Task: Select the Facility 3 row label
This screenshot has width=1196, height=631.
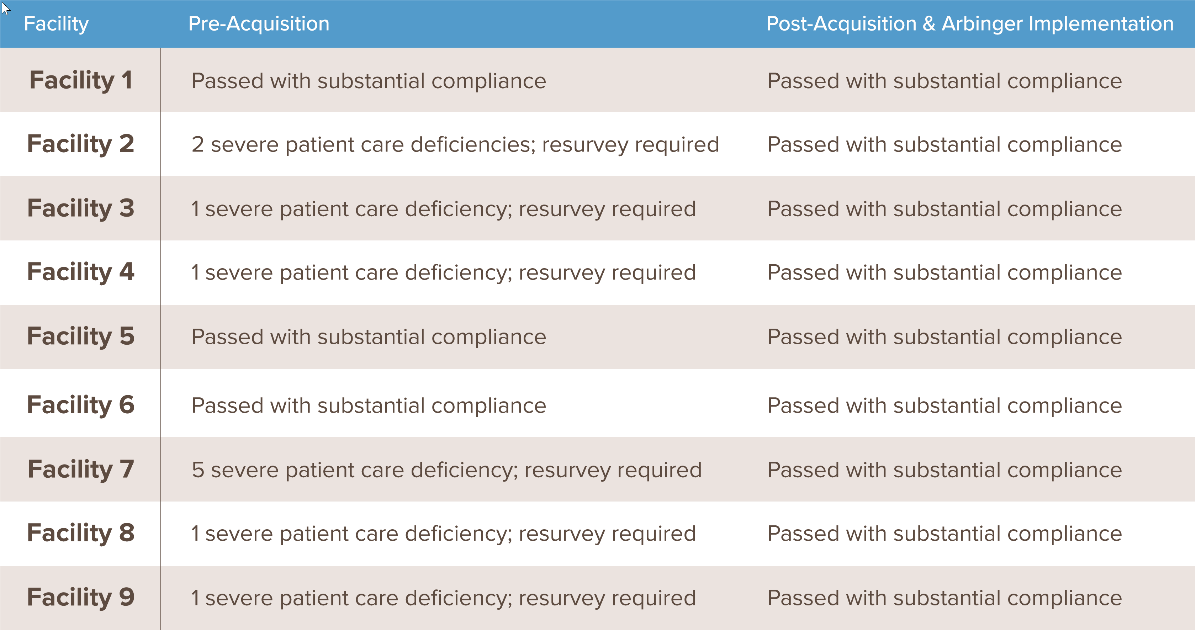Action: tap(81, 208)
